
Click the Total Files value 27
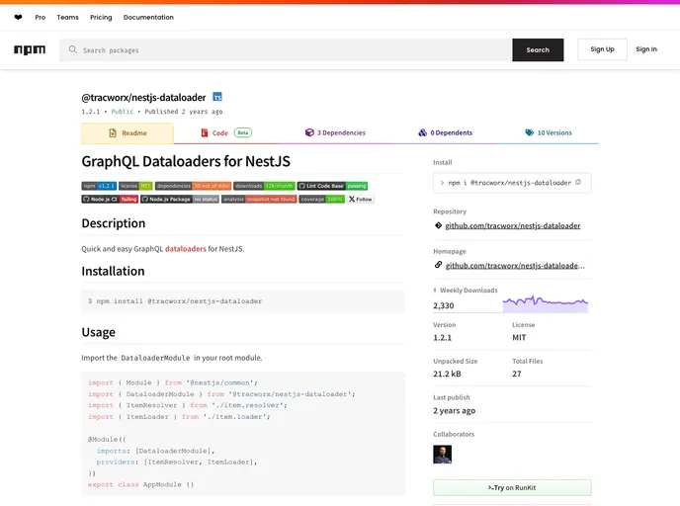pos(517,374)
